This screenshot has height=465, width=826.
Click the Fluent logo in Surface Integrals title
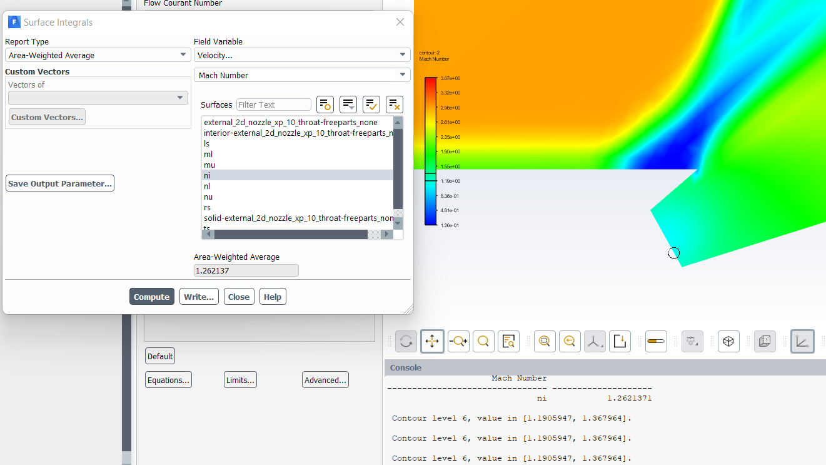14,22
